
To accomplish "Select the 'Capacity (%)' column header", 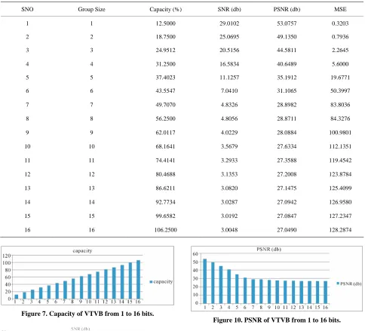I will pos(165,9).
